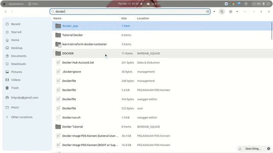The height and width of the screenshot is (153, 273).
Task: Cancel the Searching operation
Action: (268, 149)
